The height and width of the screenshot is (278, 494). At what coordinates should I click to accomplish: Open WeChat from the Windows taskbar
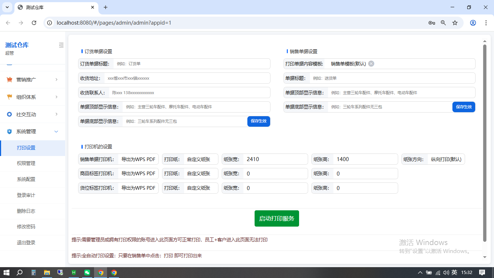(x=87, y=273)
